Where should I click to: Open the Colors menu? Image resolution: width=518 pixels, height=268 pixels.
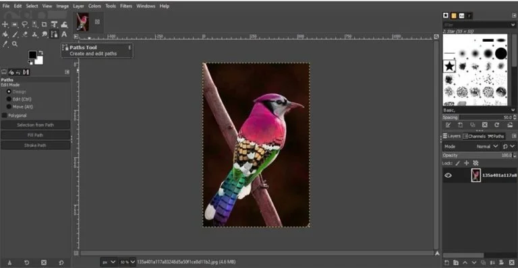pyautogui.click(x=94, y=6)
